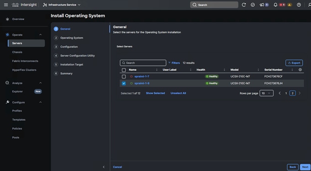Open the spraiml-1-7 server link
Screen dimensions: 311x171
point(142,76)
